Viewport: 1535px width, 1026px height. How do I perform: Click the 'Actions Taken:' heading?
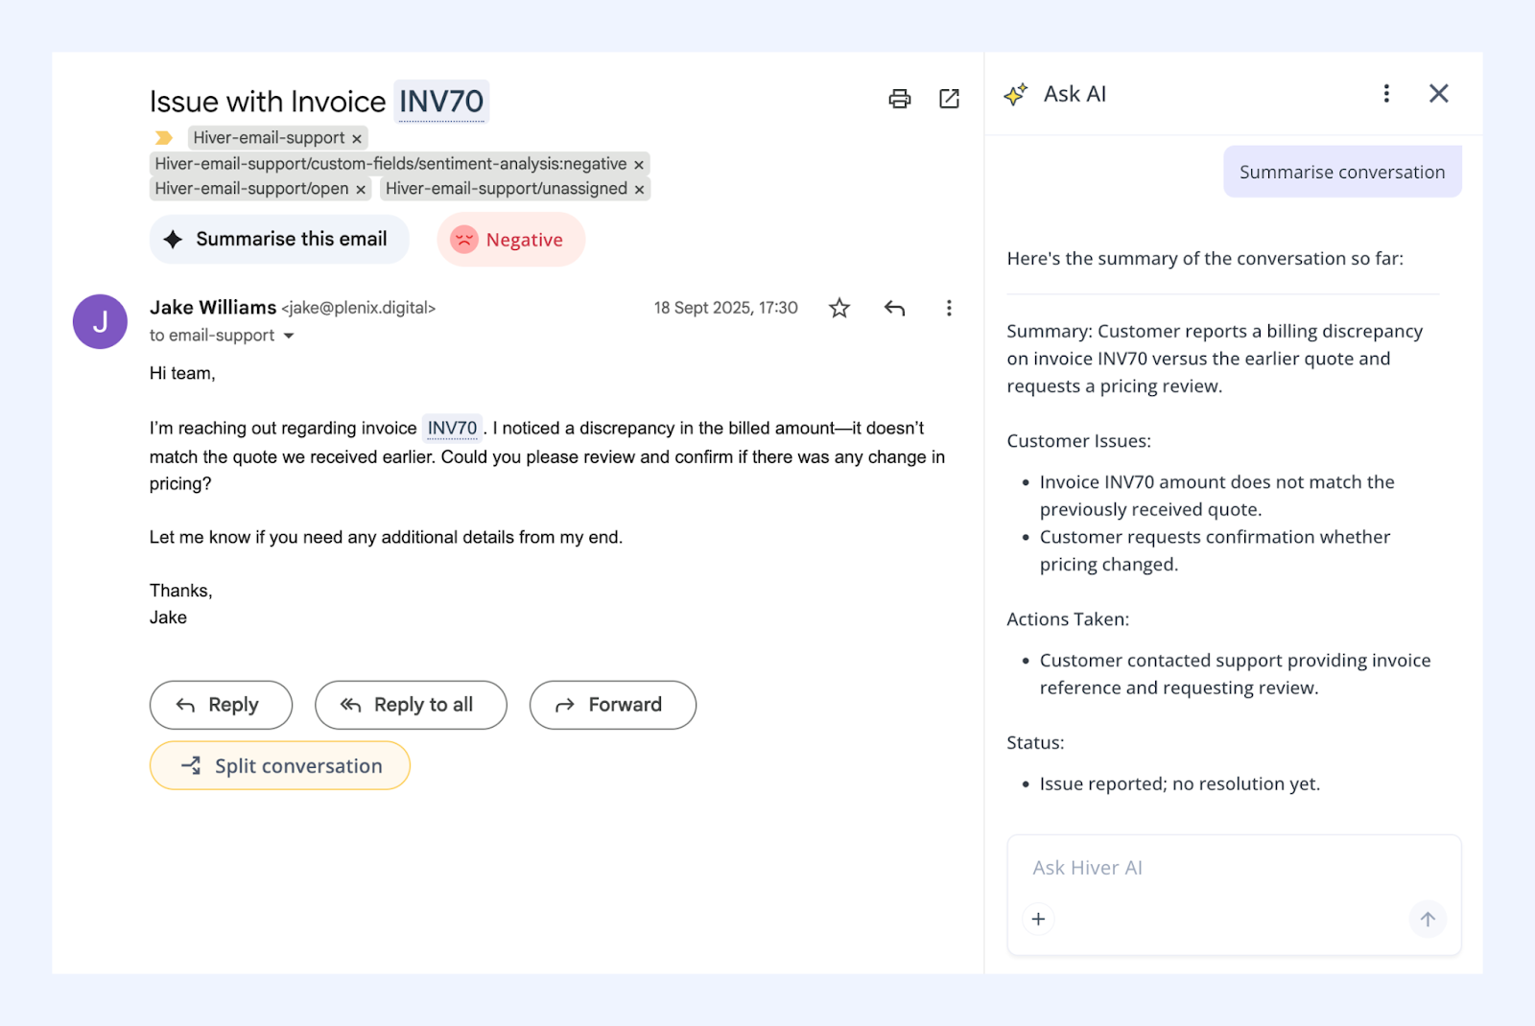pos(1068,619)
